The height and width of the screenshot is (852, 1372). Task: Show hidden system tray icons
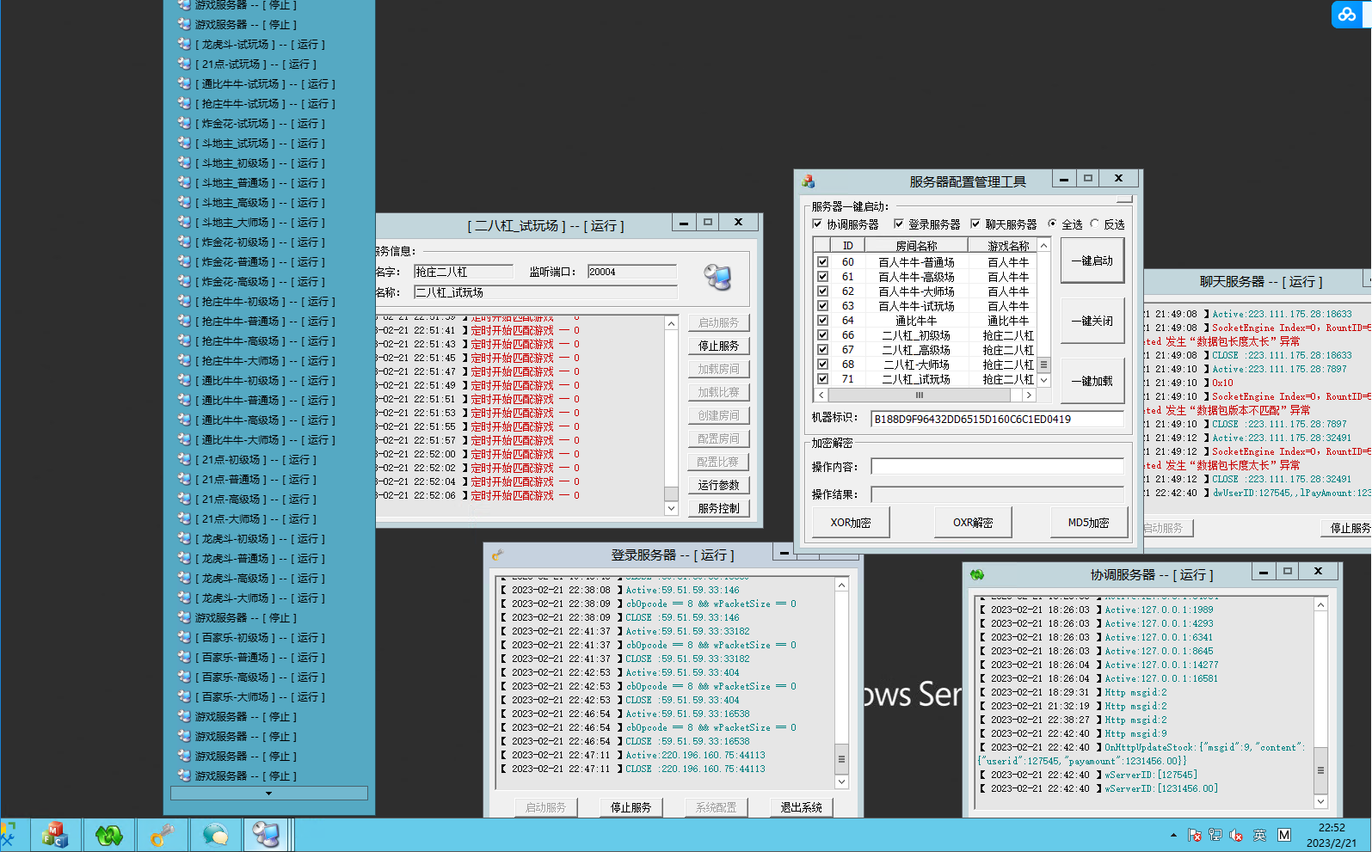[x=1173, y=835]
